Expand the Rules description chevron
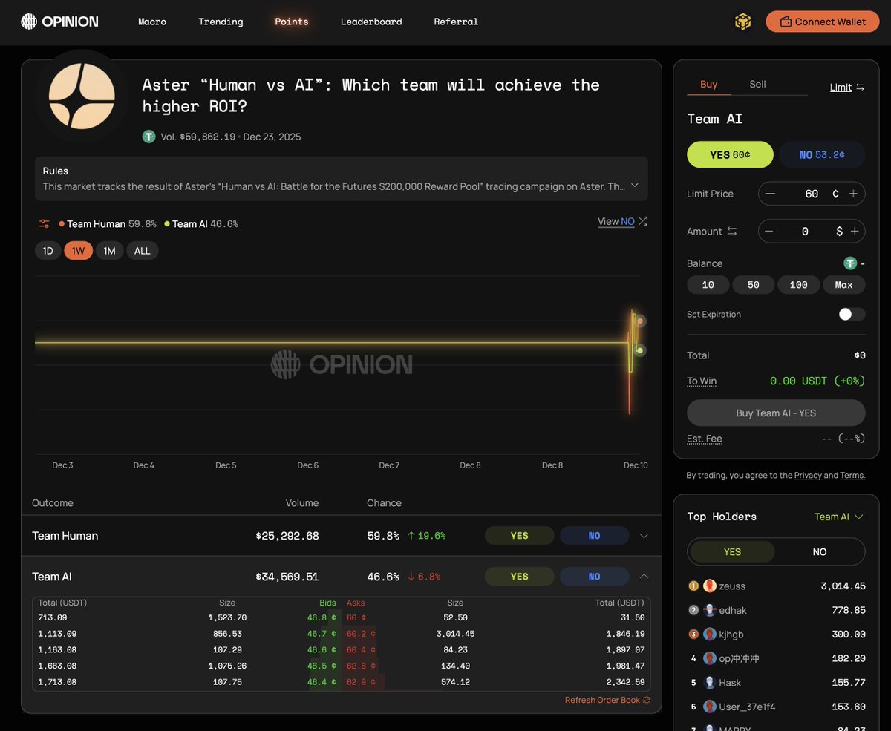 [x=634, y=186]
